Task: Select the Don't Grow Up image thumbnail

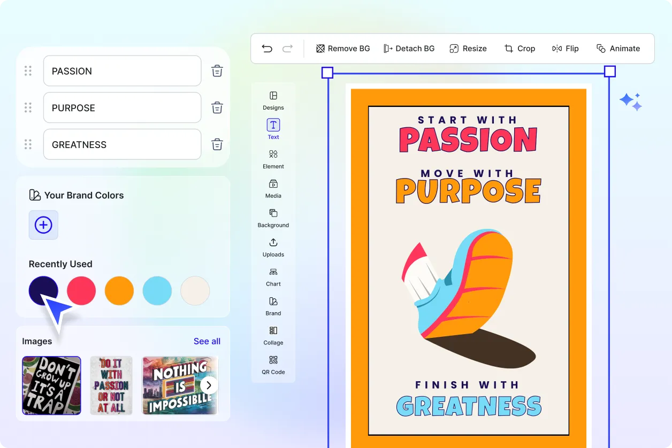Action: coord(51,385)
